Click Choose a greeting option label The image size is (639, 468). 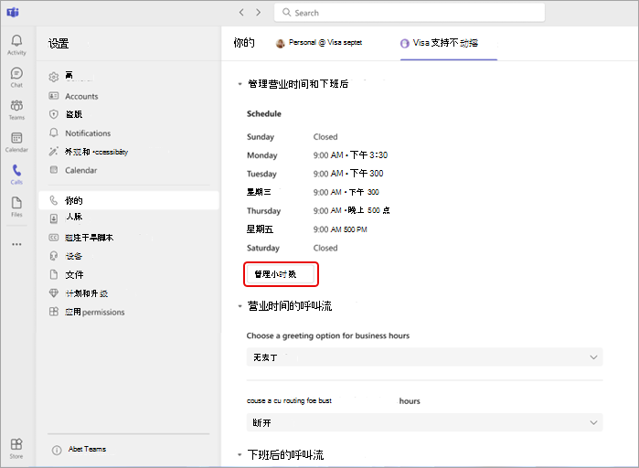click(327, 335)
